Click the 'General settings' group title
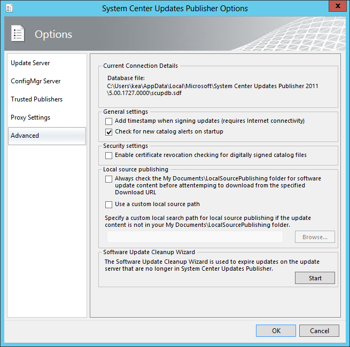Screen dimensions: 350x347 (x=126, y=112)
